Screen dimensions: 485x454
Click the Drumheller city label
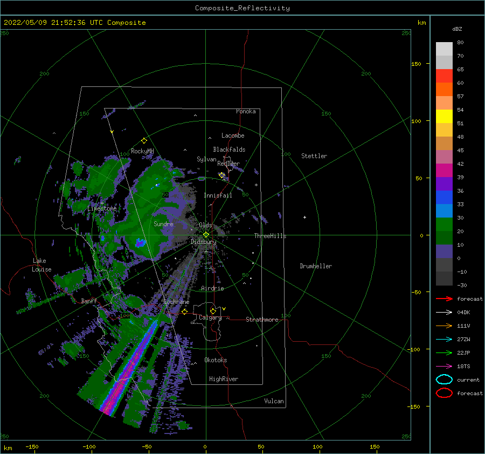click(x=316, y=266)
